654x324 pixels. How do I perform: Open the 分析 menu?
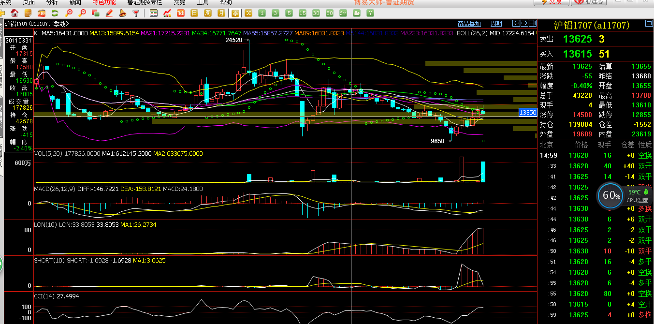[x=52, y=2]
